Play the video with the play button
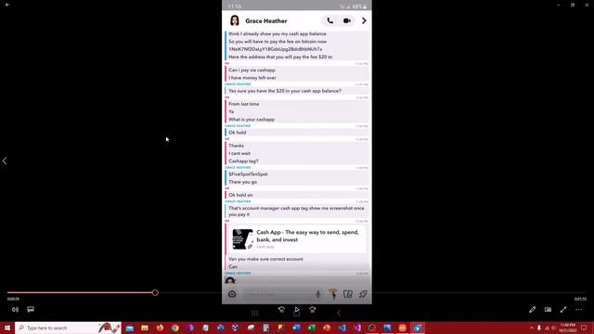Viewport: 594px width, 334px height. click(297, 311)
